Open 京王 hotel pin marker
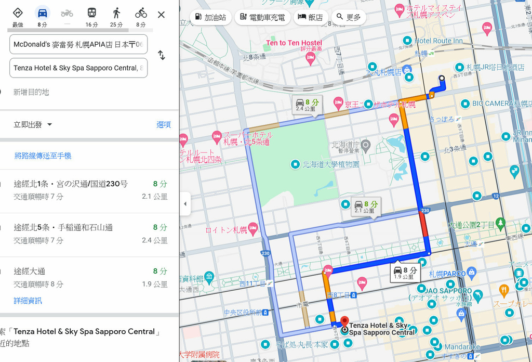Viewport: 532px width, 362px height. 338,102
